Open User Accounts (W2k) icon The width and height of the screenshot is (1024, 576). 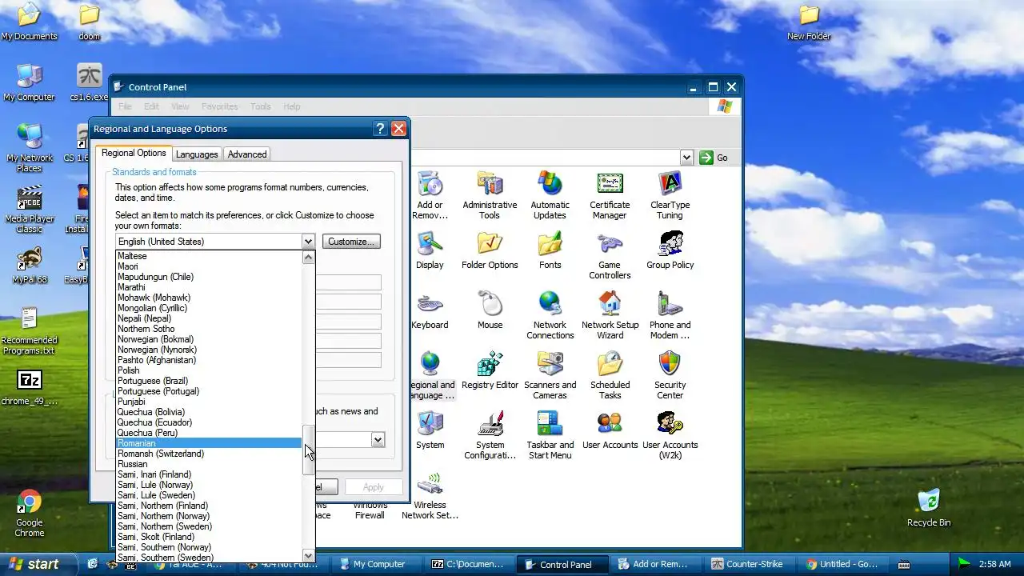670,436
